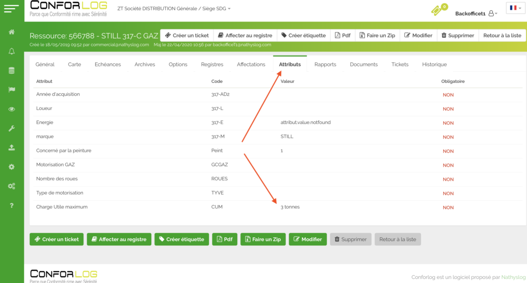Go to the home dashboard icon
The width and height of the screenshot is (527, 283).
(x=11, y=32)
